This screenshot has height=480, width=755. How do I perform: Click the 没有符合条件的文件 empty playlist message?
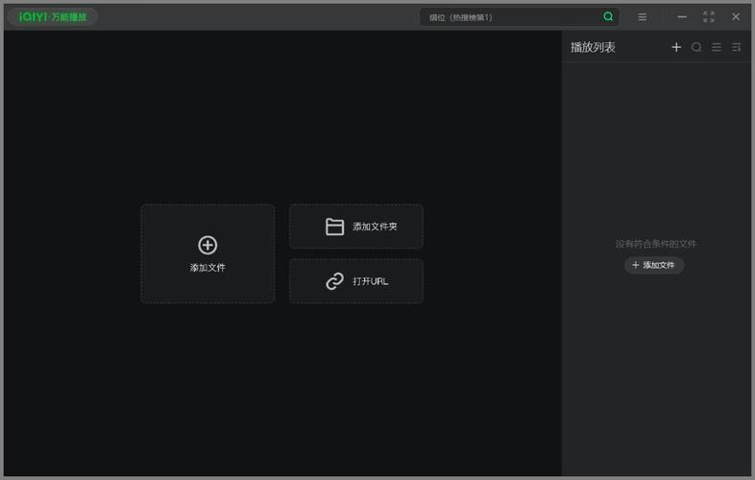pos(656,244)
